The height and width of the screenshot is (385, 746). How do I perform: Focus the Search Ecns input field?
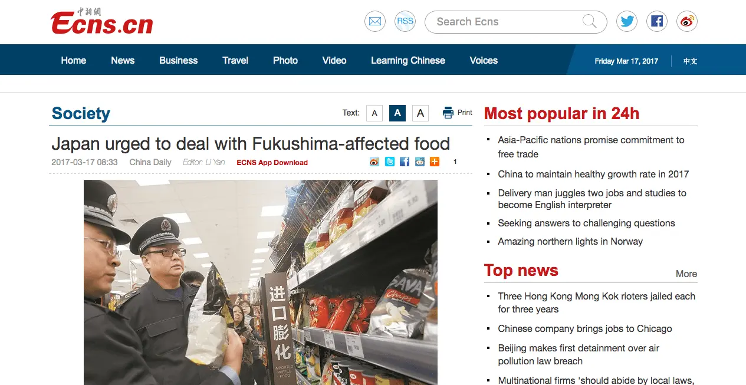coord(507,22)
